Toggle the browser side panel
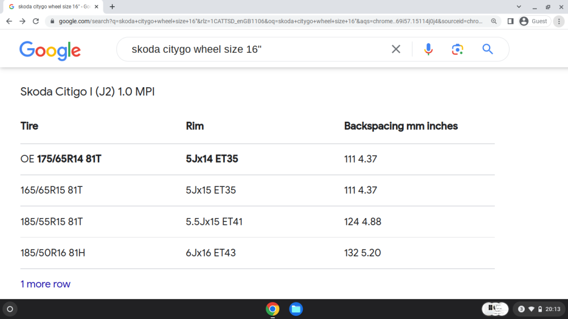 [x=511, y=22]
